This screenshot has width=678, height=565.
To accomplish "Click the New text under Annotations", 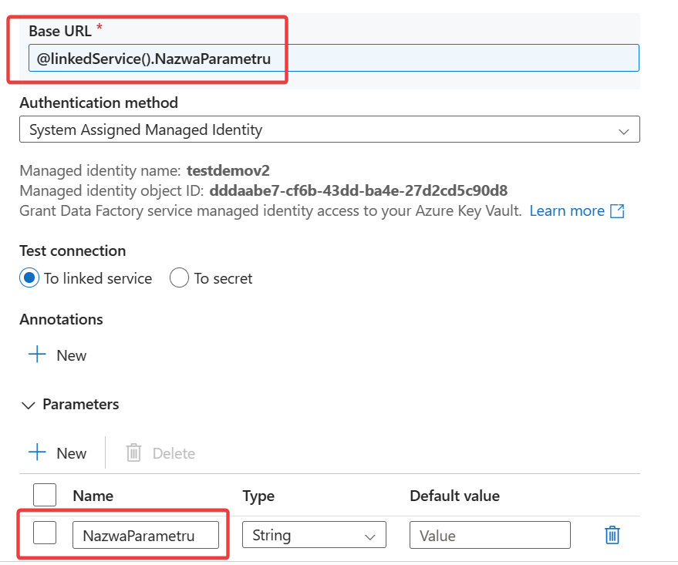I will tap(71, 355).
